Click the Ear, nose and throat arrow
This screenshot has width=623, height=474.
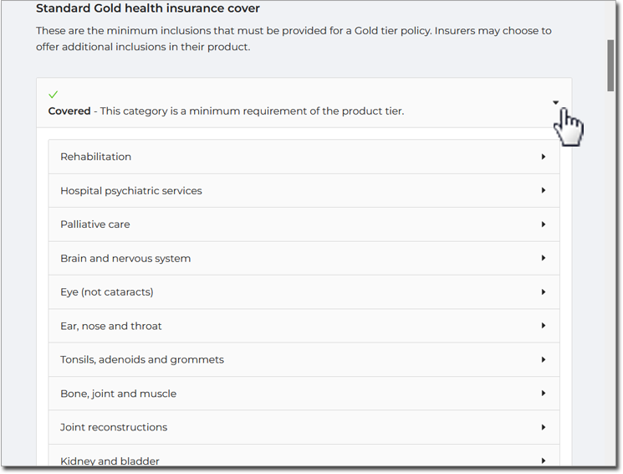pos(543,326)
